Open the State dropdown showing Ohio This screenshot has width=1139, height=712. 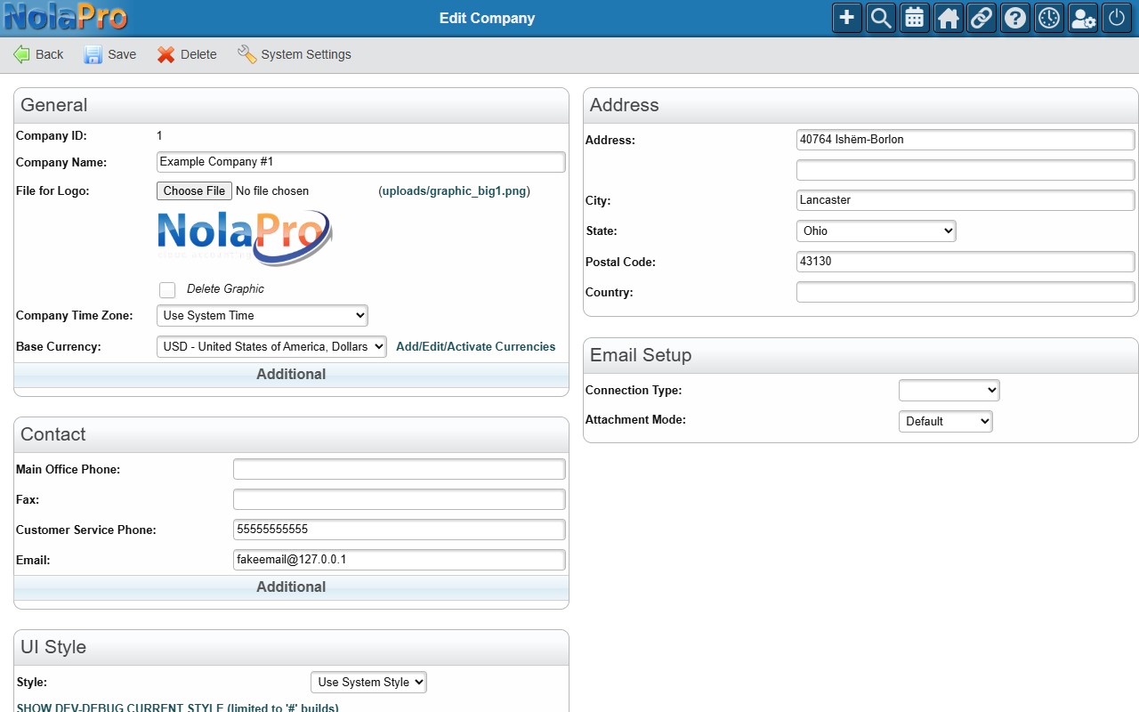876,231
